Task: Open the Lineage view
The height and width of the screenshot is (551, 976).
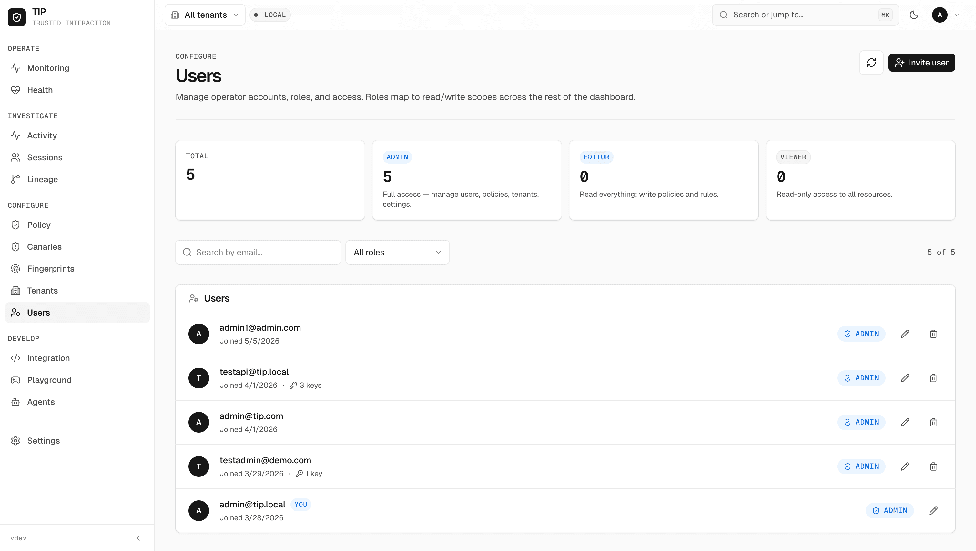Action: tap(77, 179)
